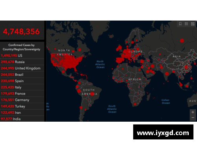Click the red case circle over Russia
Screen dimensions: 197x143
(182, 41)
